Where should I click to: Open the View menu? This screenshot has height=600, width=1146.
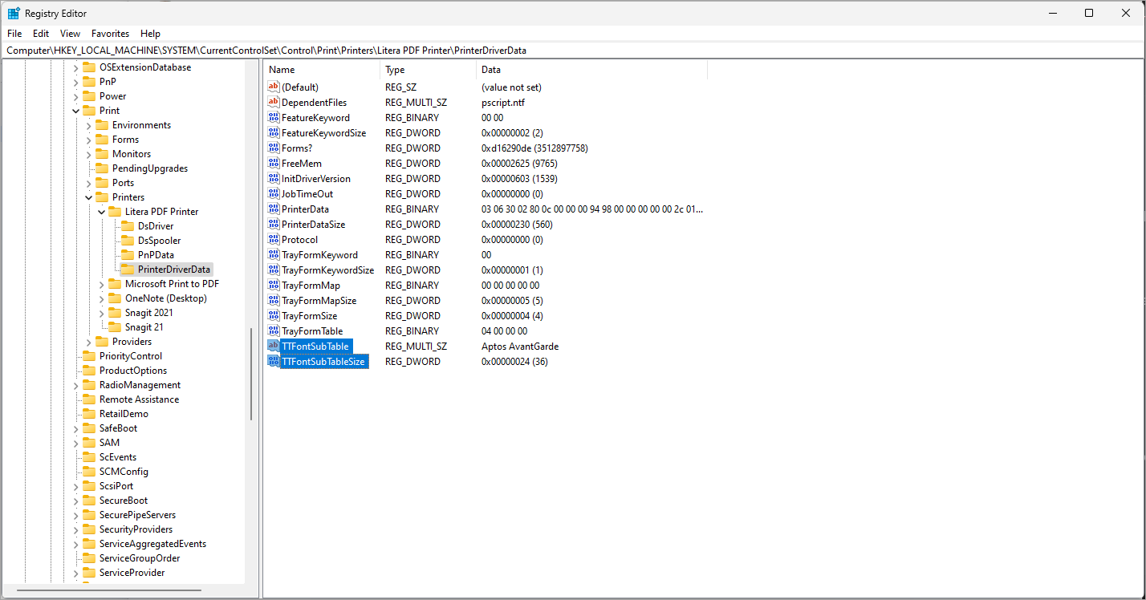[x=70, y=34]
